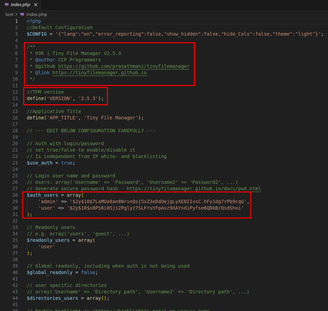
Task: Place cursor on the $auth_users variable
Action: click(x=42, y=195)
